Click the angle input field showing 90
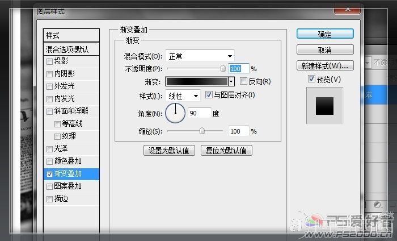397x241 pixels. tap(199, 113)
